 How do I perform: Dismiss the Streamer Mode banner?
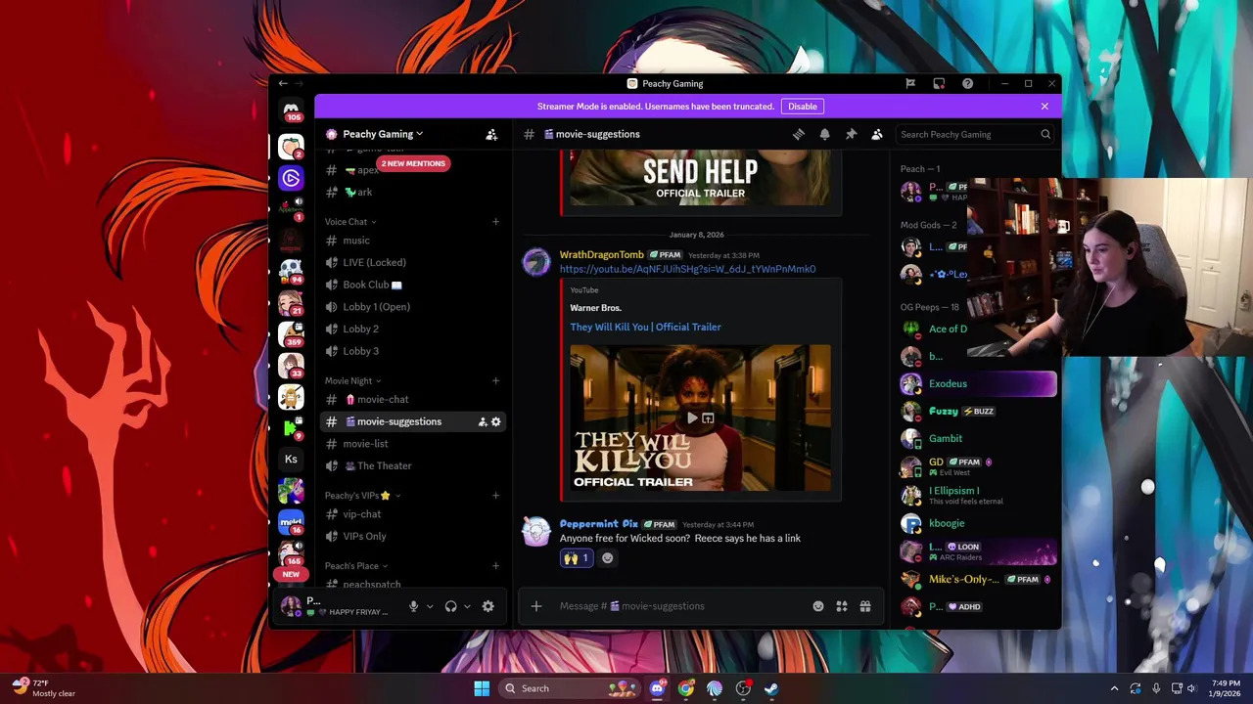1044,106
